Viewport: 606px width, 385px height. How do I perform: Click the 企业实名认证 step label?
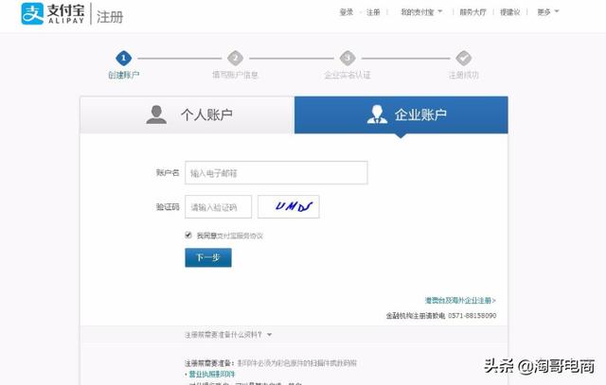pyautogui.click(x=348, y=75)
